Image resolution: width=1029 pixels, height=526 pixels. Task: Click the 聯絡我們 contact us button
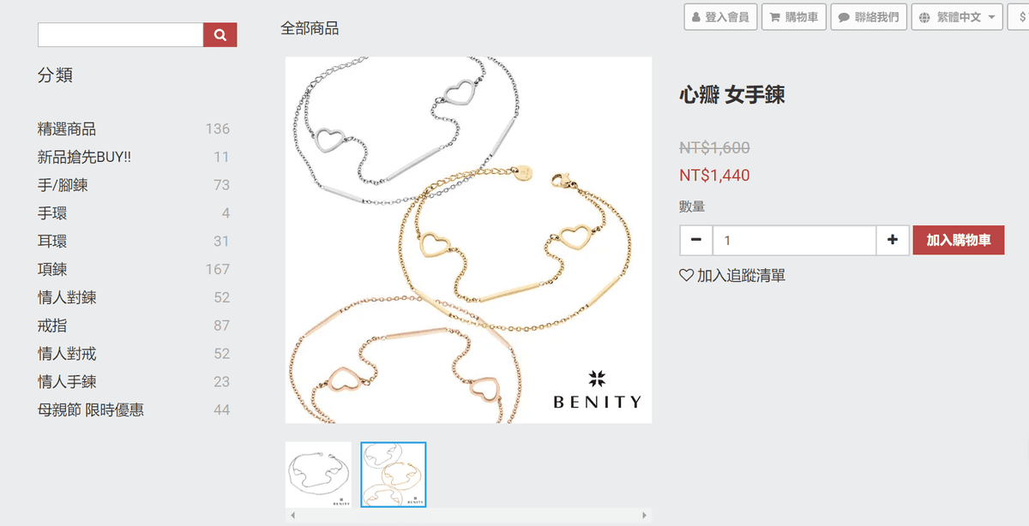pyautogui.click(x=869, y=17)
